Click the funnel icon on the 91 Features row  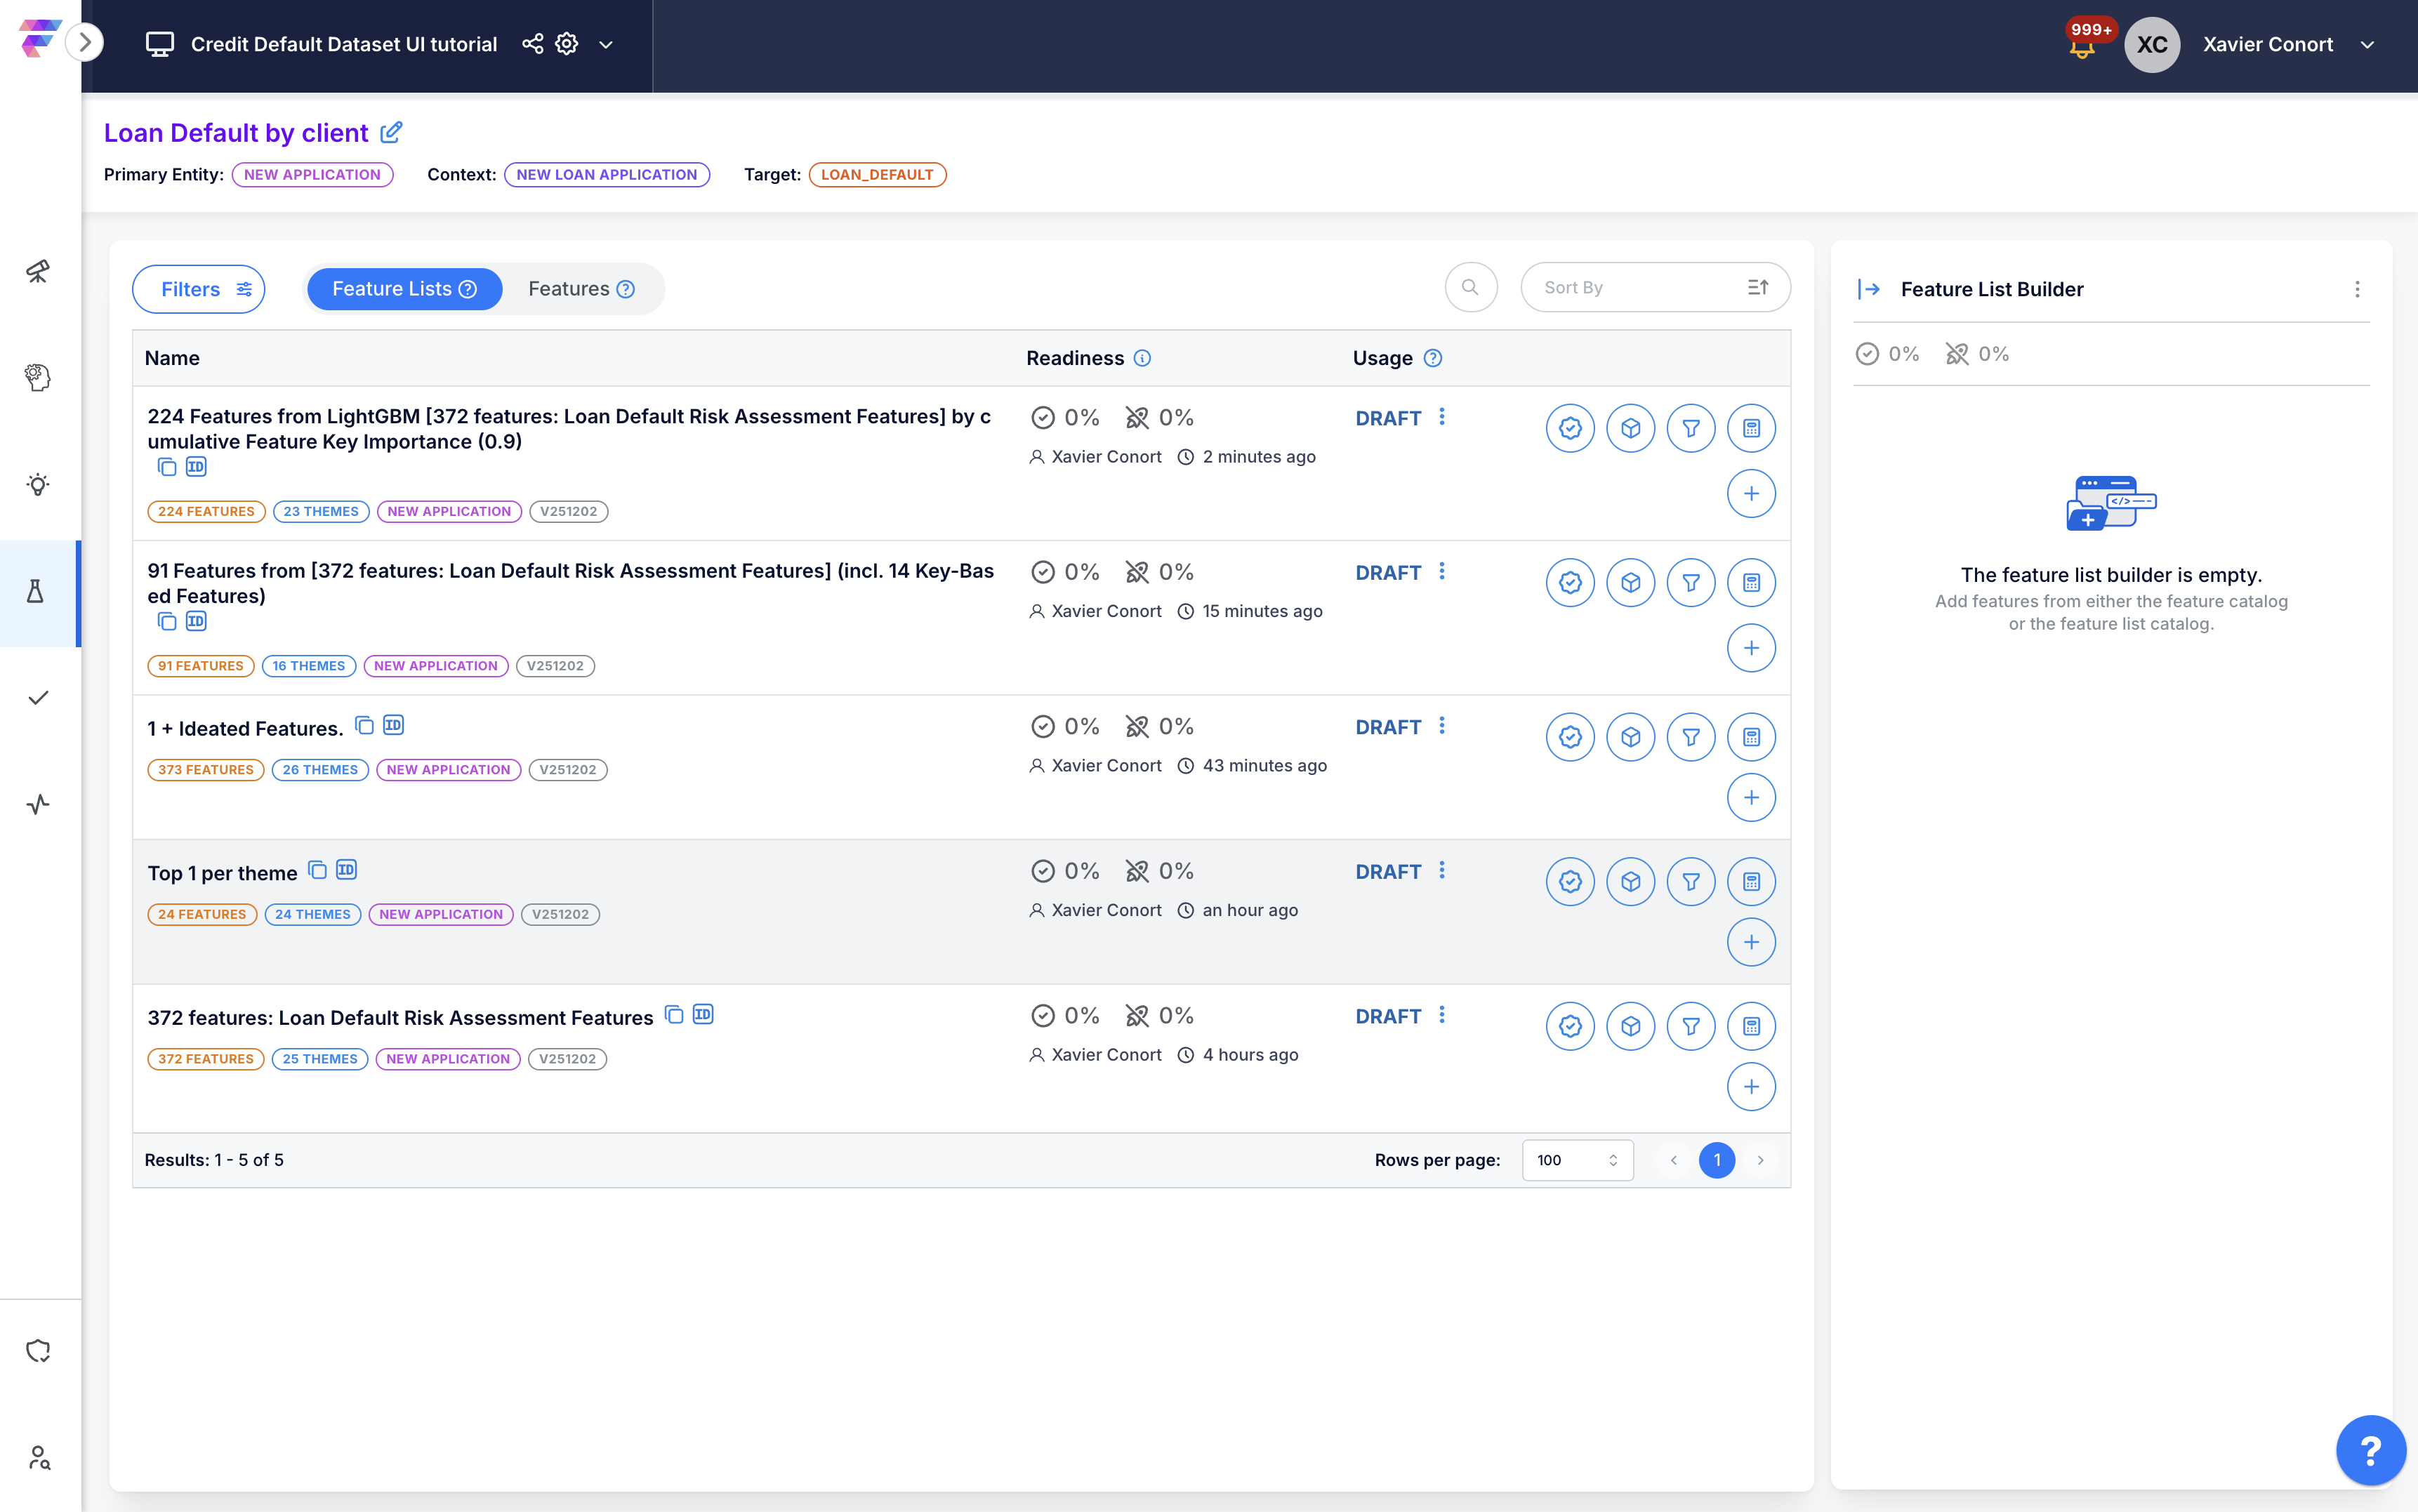coord(1691,583)
